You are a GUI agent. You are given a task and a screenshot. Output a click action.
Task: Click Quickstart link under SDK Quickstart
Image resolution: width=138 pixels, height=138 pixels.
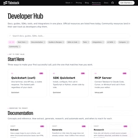pyautogui.click(x=57, y=92)
